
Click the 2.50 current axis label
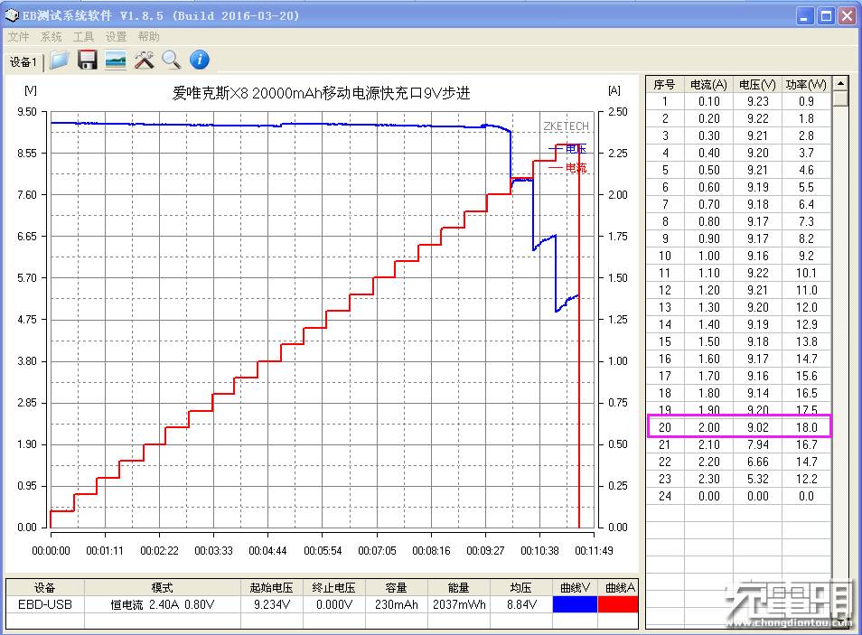(x=617, y=112)
